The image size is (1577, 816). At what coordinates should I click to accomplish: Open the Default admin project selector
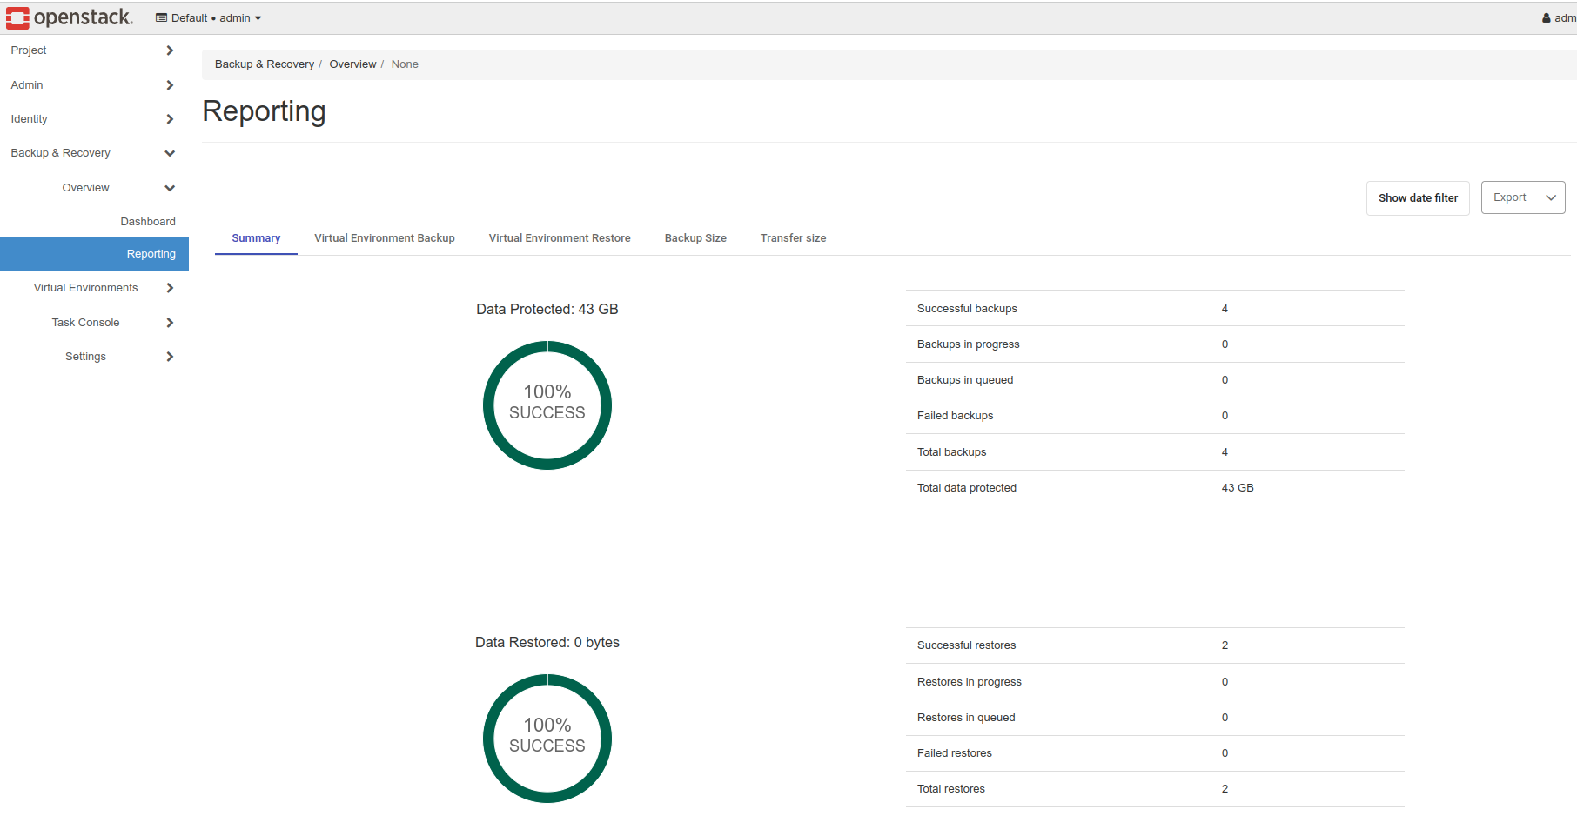click(x=208, y=18)
